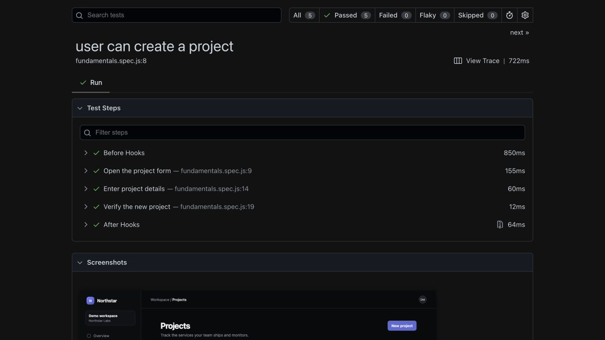Image resolution: width=605 pixels, height=340 pixels.
Task: Expand the Enter project details step
Action: pyautogui.click(x=86, y=189)
